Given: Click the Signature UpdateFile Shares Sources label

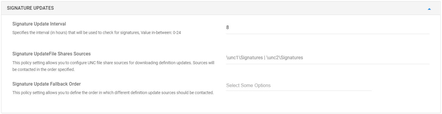Looking at the screenshot, I should [x=51, y=54].
